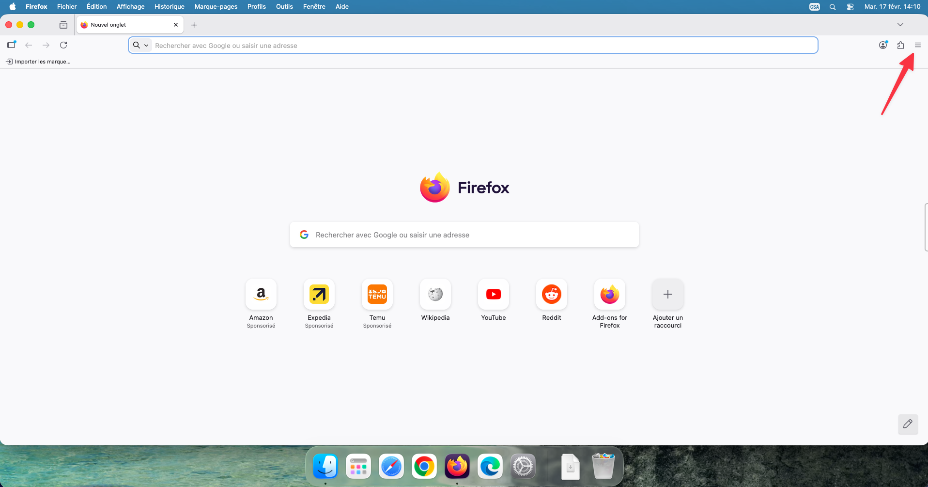The height and width of the screenshot is (487, 928).
Task: Close the Nouvel onglet tab
Action: point(176,25)
